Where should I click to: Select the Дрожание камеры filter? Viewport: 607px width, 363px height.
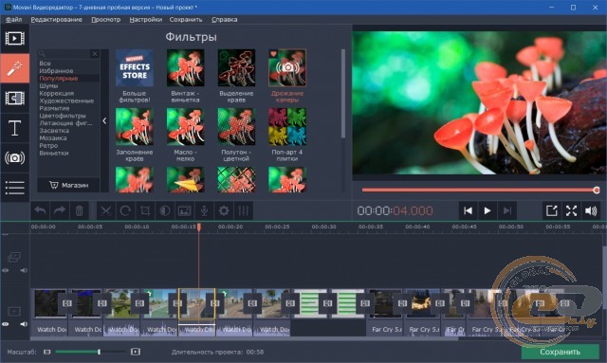click(287, 67)
